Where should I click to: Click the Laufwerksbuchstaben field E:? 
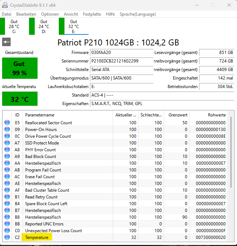[x=122, y=87]
